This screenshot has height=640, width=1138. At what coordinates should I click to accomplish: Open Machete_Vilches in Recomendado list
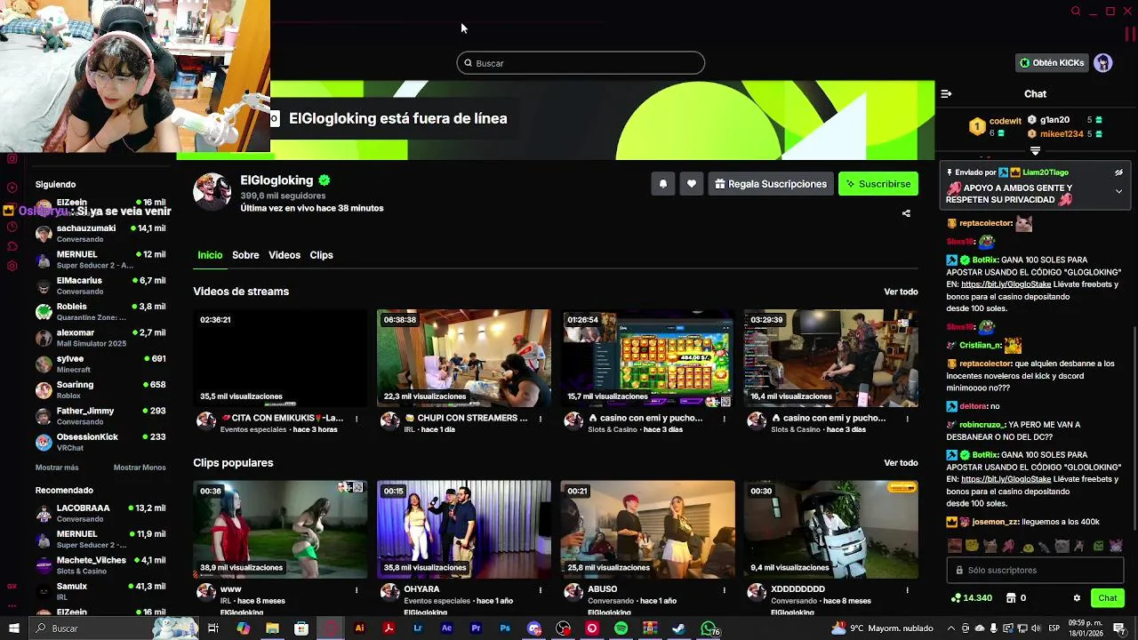100,565
